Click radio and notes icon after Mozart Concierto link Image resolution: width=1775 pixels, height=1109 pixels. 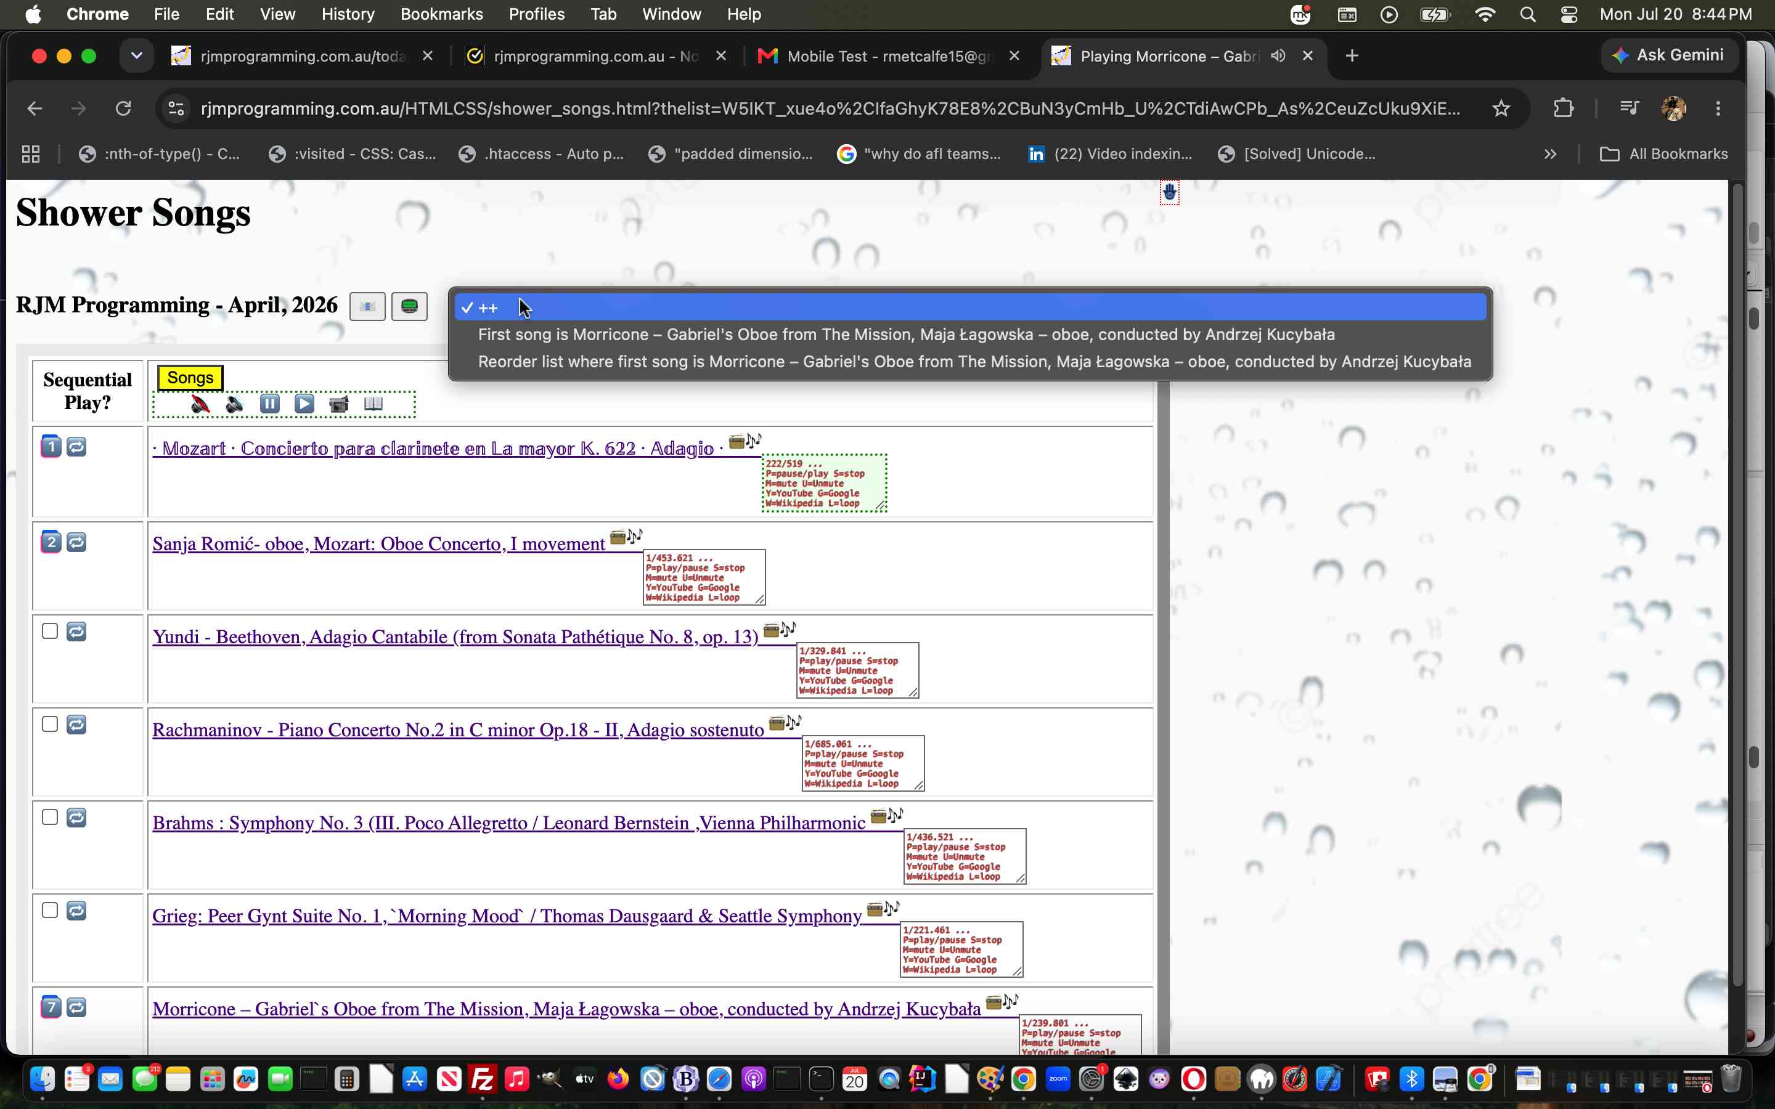[745, 441]
